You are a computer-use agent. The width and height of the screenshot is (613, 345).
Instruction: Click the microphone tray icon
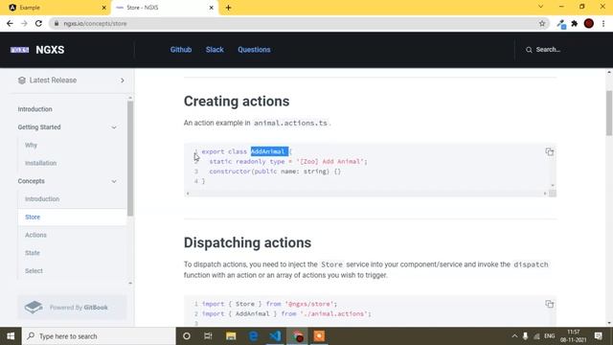(x=526, y=336)
